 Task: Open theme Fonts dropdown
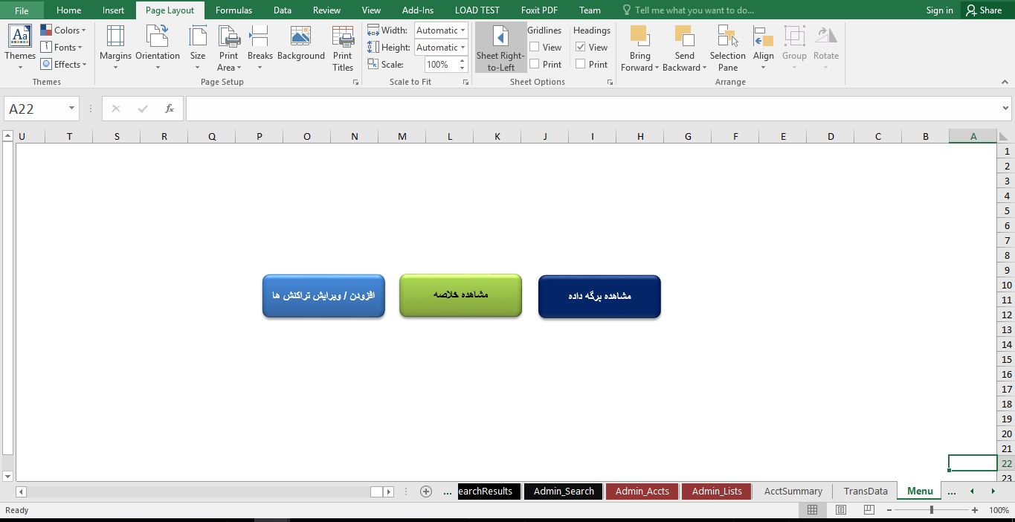62,47
